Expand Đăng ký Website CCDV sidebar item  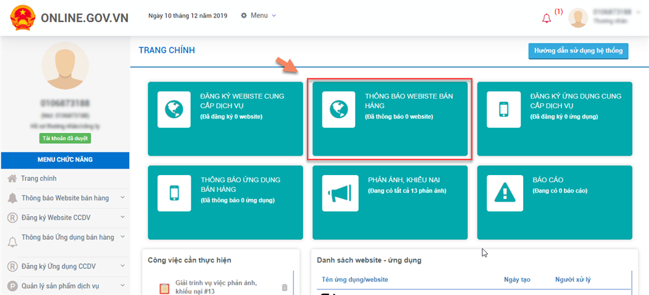tap(123, 218)
